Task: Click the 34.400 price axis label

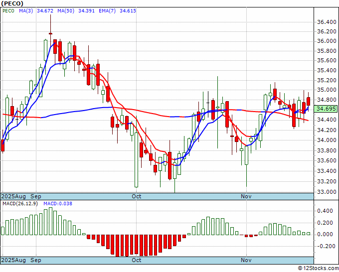Action: pyautogui.click(x=327, y=120)
